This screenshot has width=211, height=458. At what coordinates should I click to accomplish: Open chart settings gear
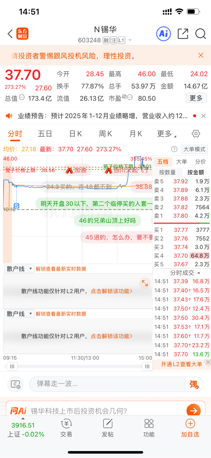click(x=196, y=134)
